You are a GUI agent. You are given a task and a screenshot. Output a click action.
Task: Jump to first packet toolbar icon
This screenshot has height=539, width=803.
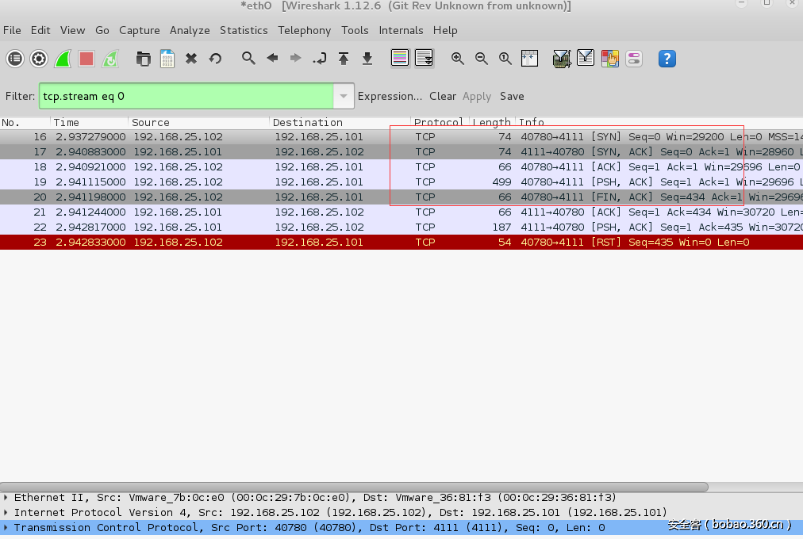pos(344,59)
